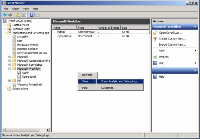The image size is (200, 139).
Task: Expand the MS folder node
Action: tap(10, 81)
